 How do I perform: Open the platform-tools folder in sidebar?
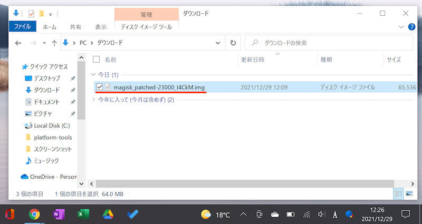(x=53, y=137)
